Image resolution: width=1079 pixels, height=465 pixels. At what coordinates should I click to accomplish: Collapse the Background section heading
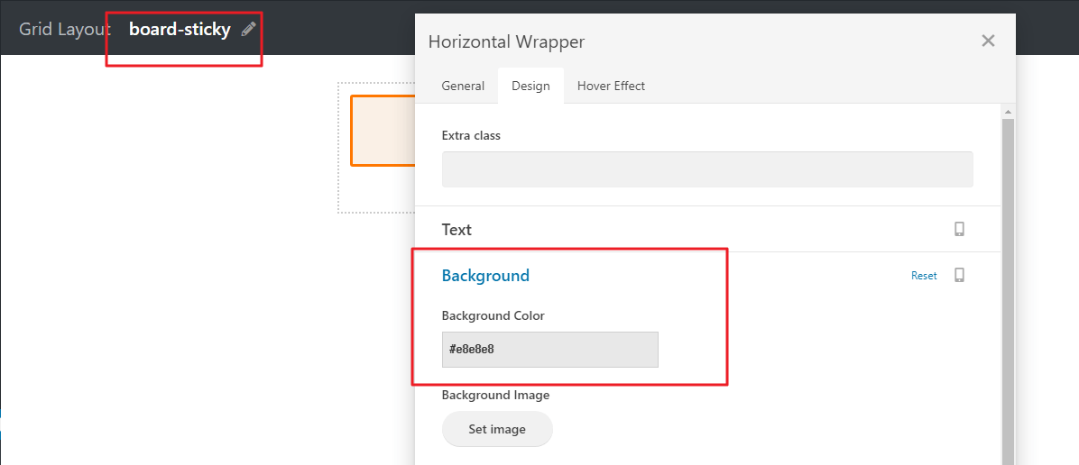pyautogui.click(x=485, y=276)
